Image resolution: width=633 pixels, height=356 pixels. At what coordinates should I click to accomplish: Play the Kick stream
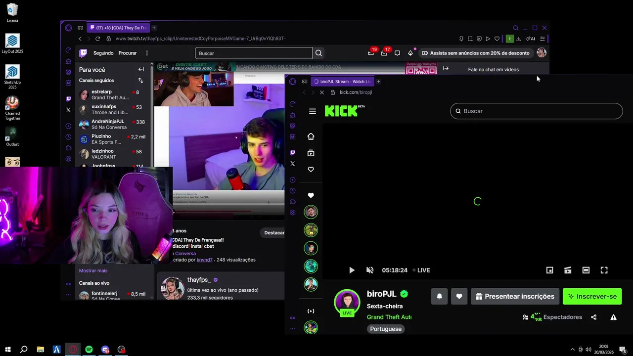pos(352,270)
